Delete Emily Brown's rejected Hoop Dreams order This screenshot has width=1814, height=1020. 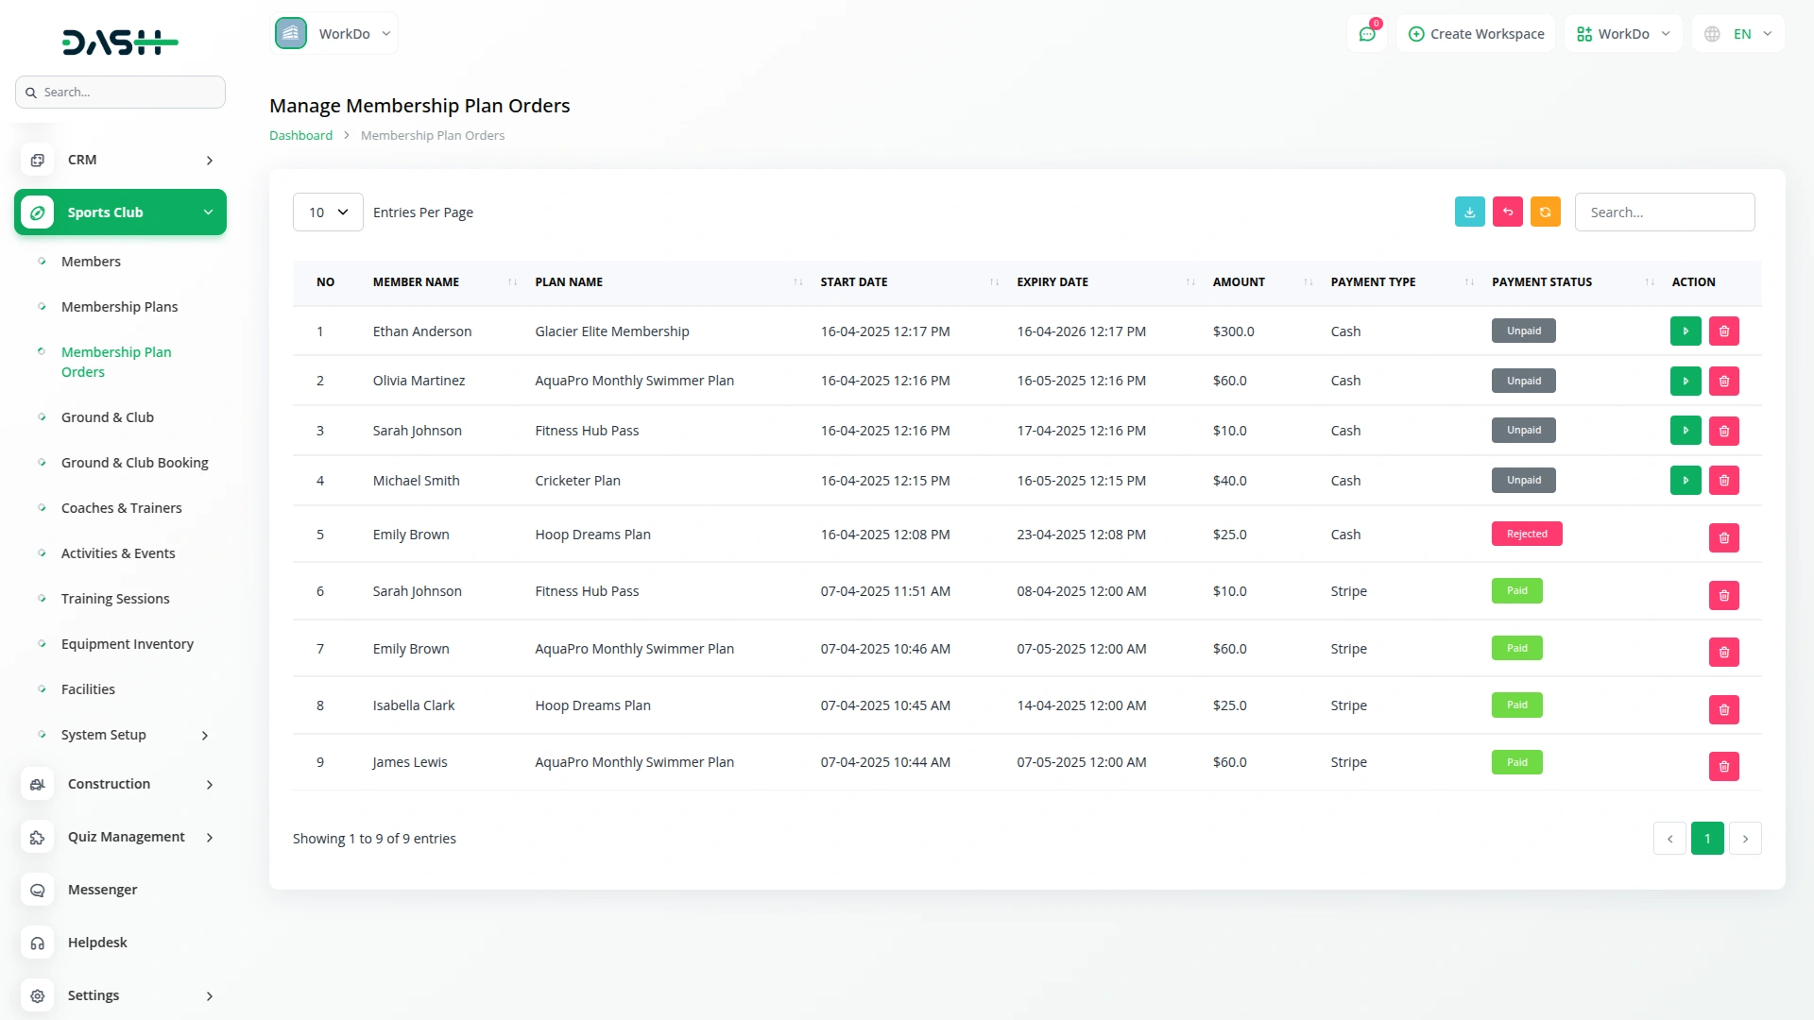click(1723, 538)
